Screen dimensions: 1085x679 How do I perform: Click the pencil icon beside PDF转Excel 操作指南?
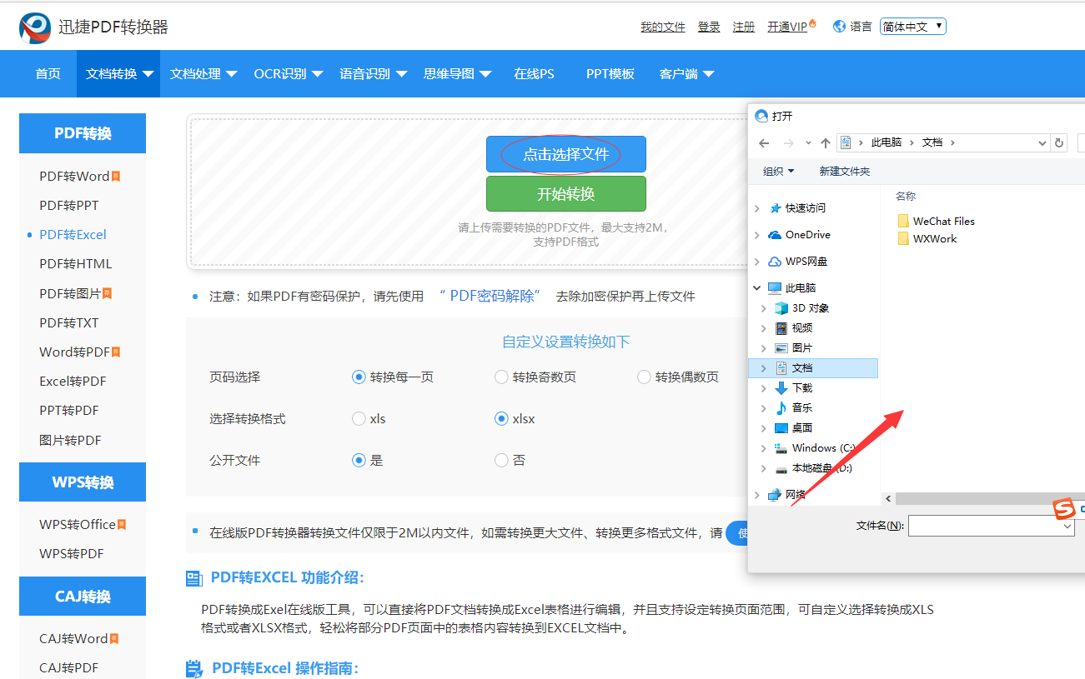194,668
